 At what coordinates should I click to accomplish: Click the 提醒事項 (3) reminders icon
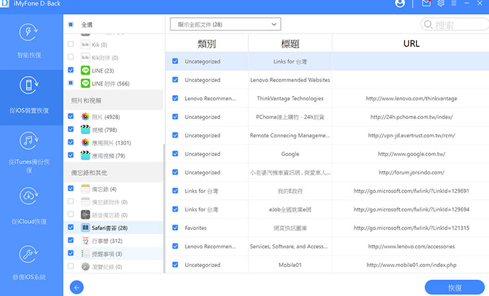tap(85, 254)
